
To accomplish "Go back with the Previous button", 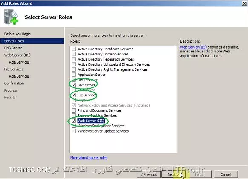I will pyautogui.click(x=149, y=174).
